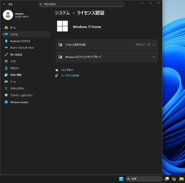Open Task View on the taskbar
The image size is (185, 183).
click(167, 179)
